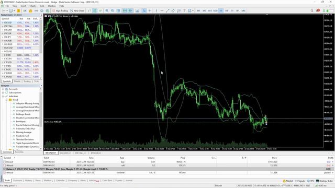Collapse the Indicators node in Navigator

coord(3,96)
